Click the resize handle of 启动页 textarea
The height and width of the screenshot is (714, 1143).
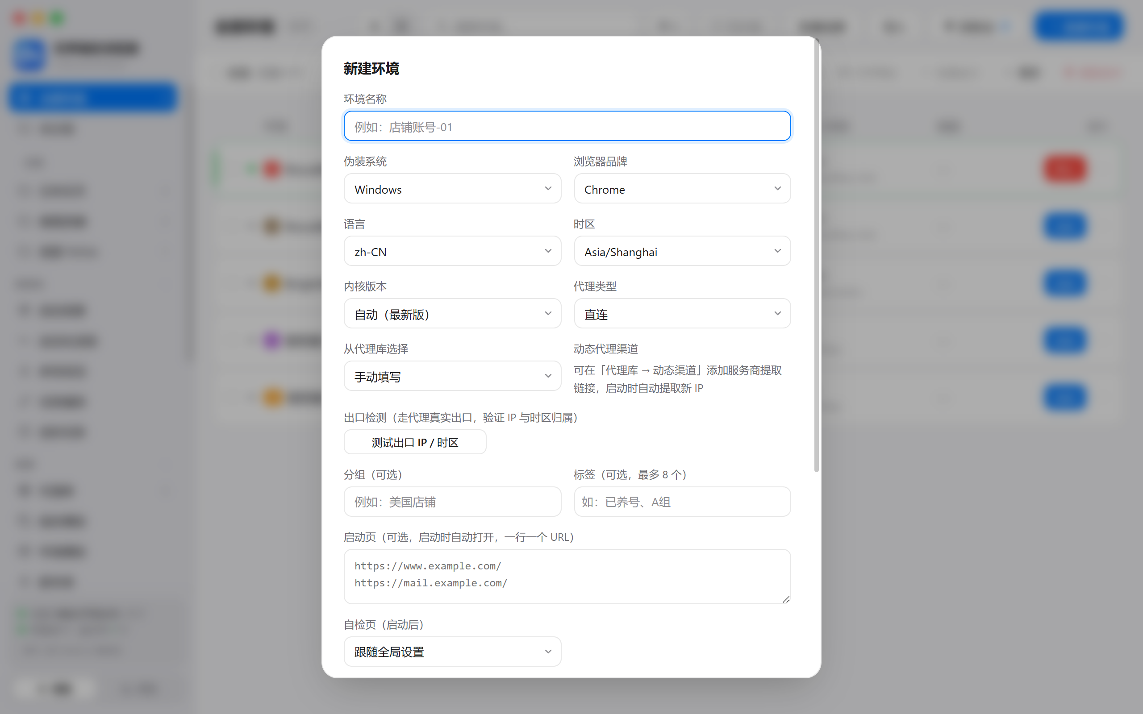coord(785,599)
